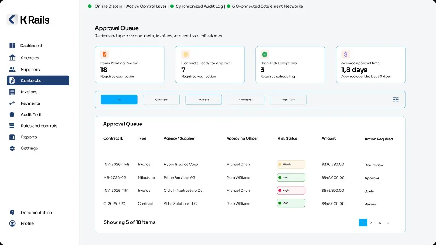436x245 pixels.
Task: Filter the queue by Milestones
Action: tap(246, 100)
